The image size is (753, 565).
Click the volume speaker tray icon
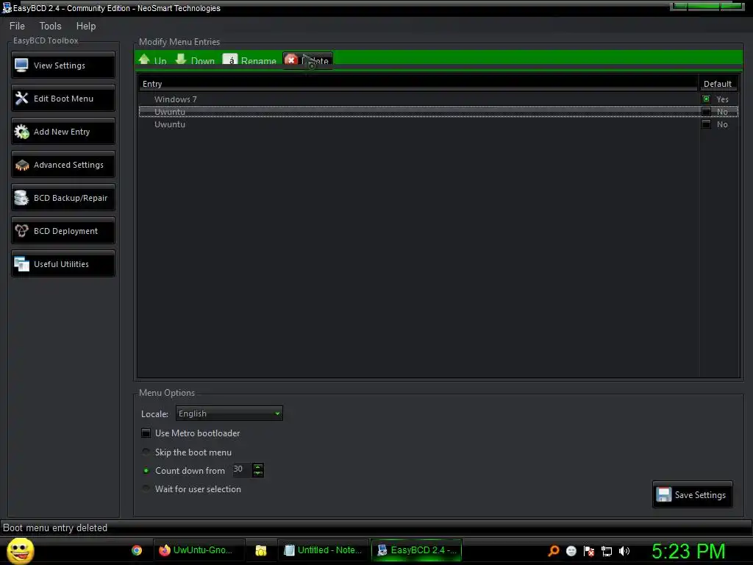[624, 551]
